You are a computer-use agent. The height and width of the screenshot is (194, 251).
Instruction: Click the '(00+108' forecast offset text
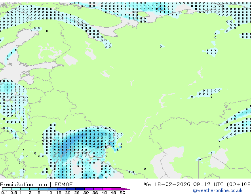[239, 184]
